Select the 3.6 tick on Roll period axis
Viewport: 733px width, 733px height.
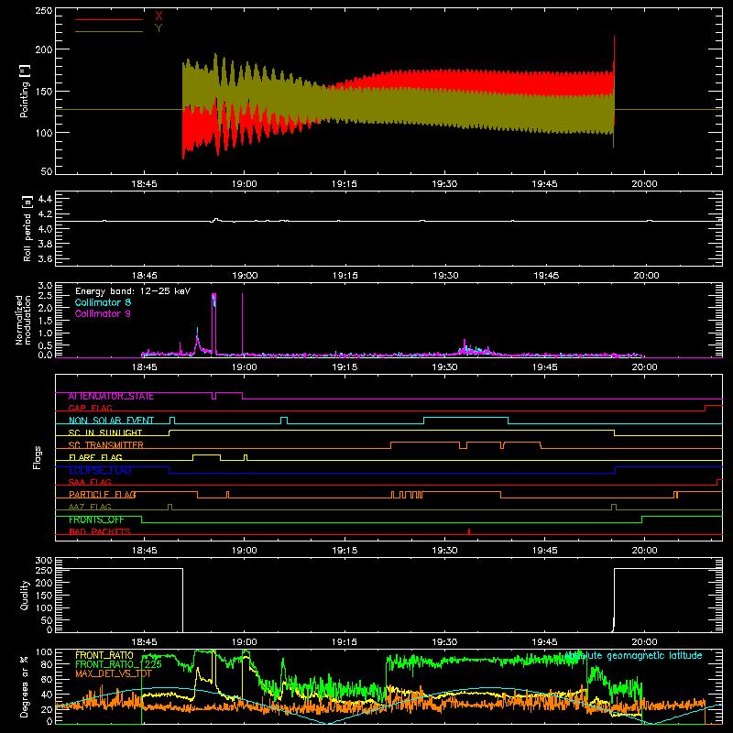tap(45, 259)
